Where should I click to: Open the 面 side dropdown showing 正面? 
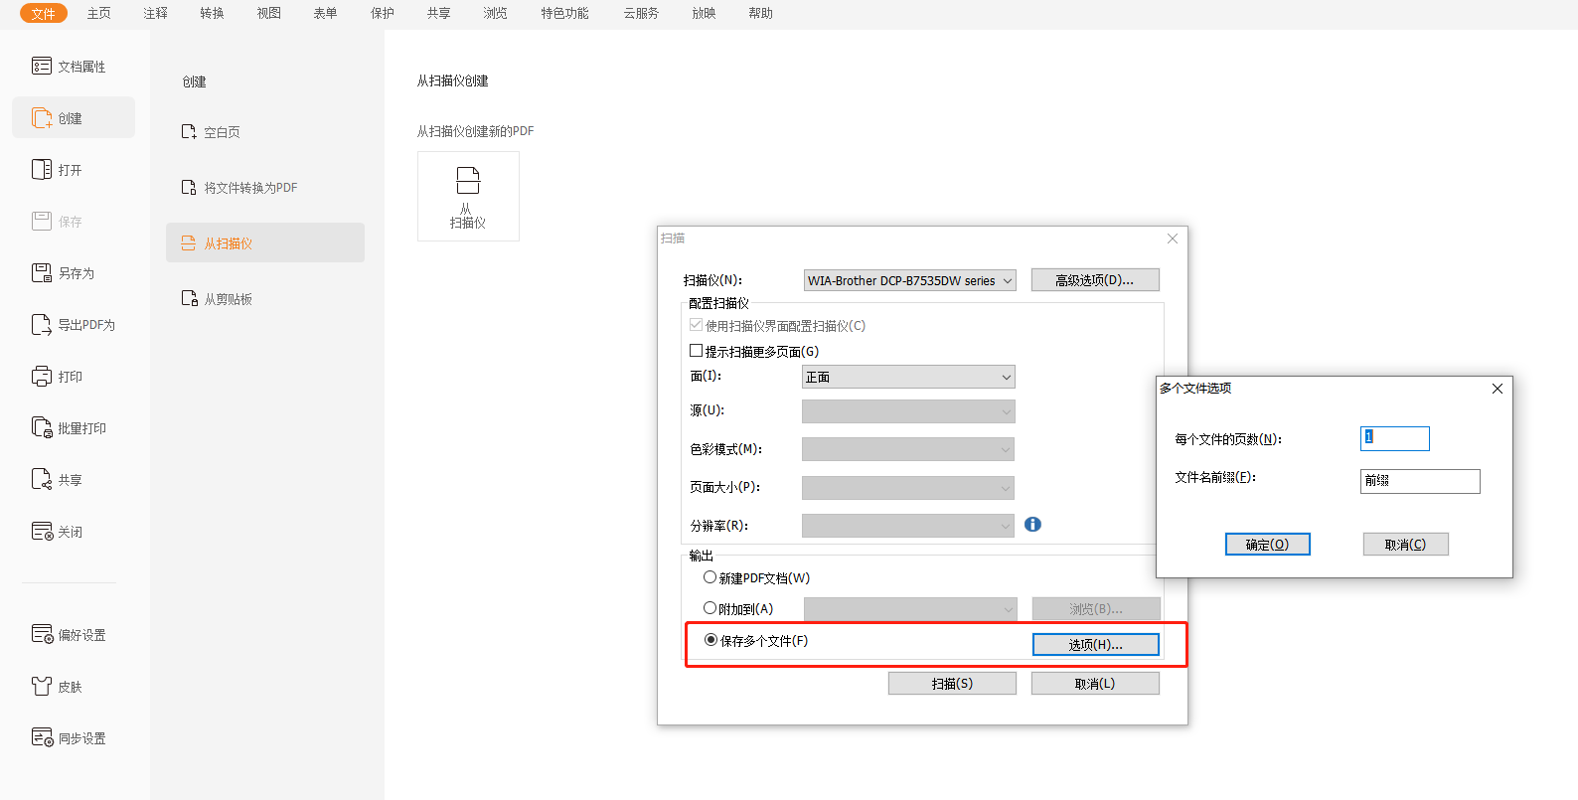[x=907, y=378]
